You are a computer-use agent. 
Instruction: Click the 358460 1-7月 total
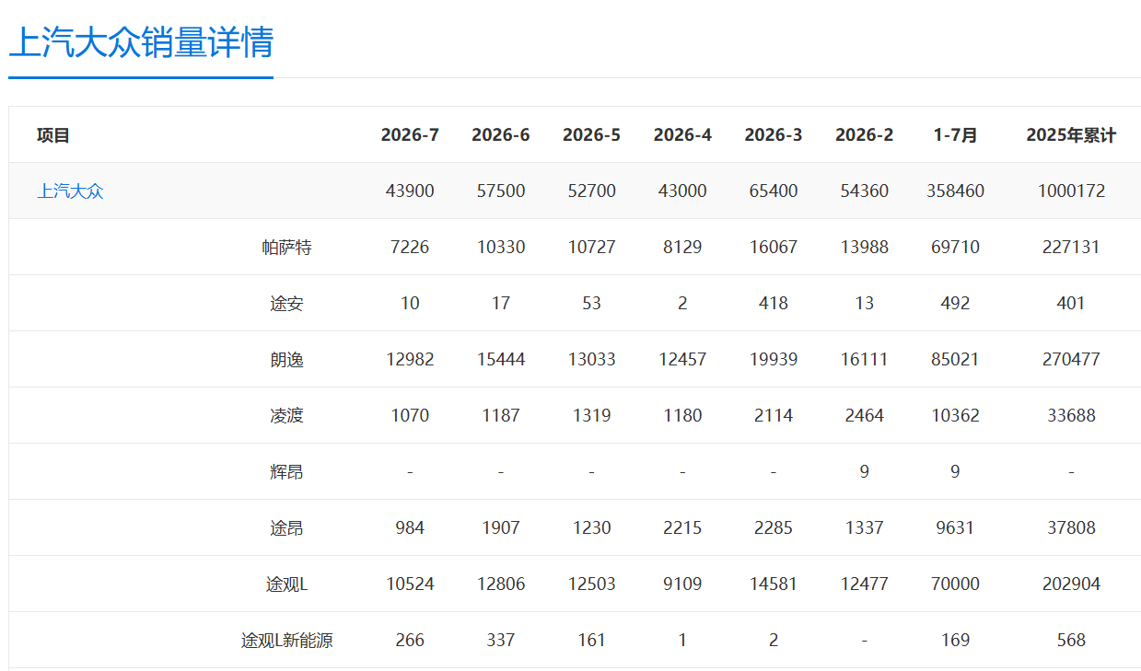[955, 191]
